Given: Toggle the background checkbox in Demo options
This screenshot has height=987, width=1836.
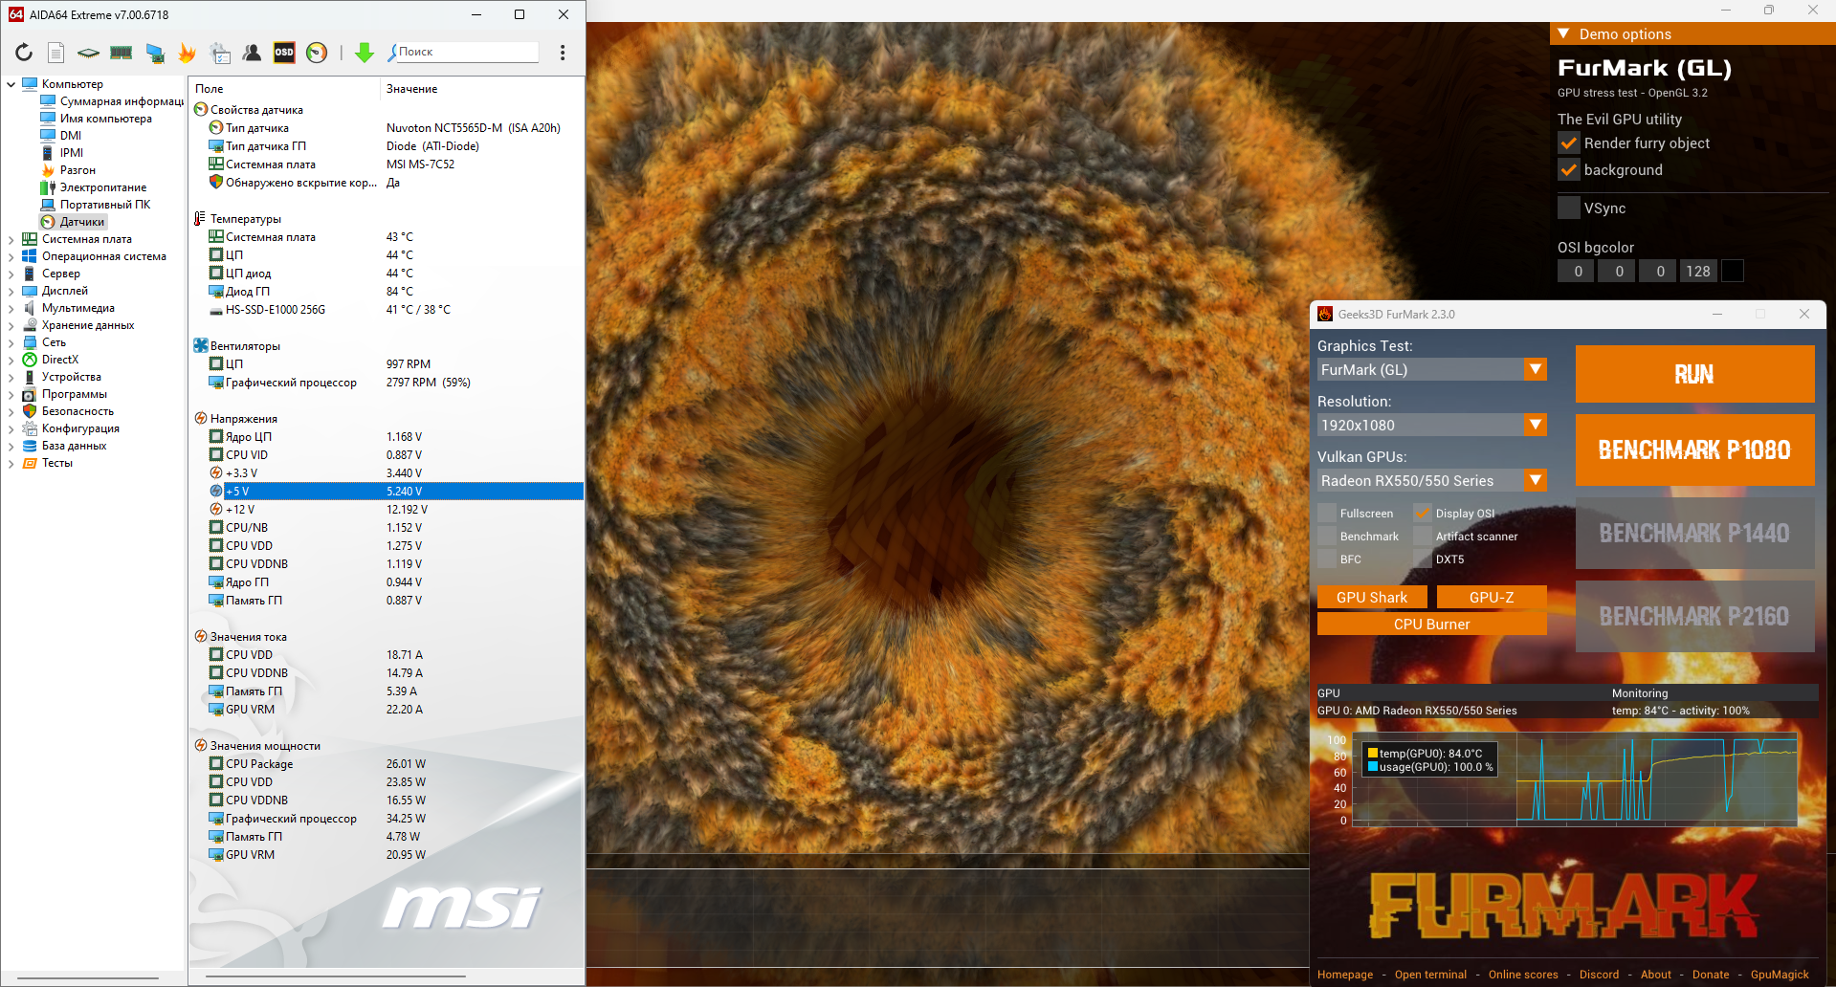Looking at the screenshot, I should coord(1569,170).
